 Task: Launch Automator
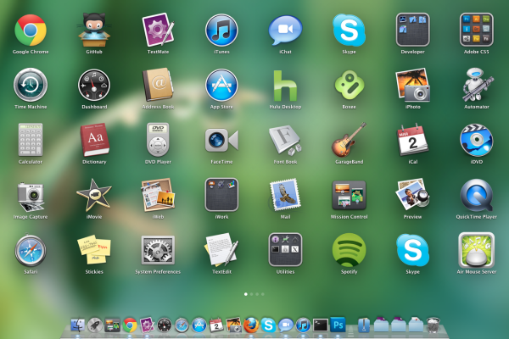click(476, 85)
